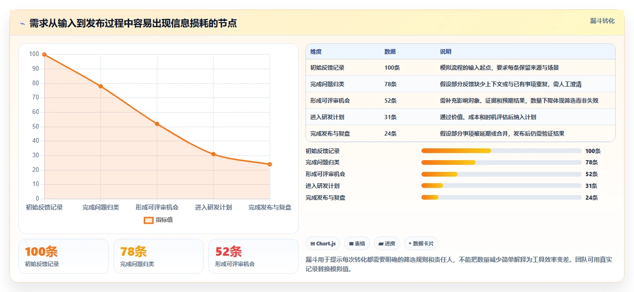Click the chart point for 完成发布与复盘
The width and height of the screenshot is (634, 292).
[270, 164]
